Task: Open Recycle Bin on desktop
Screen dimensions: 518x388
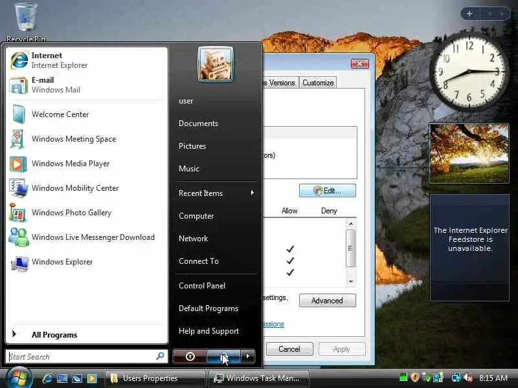Action: [26, 22]
